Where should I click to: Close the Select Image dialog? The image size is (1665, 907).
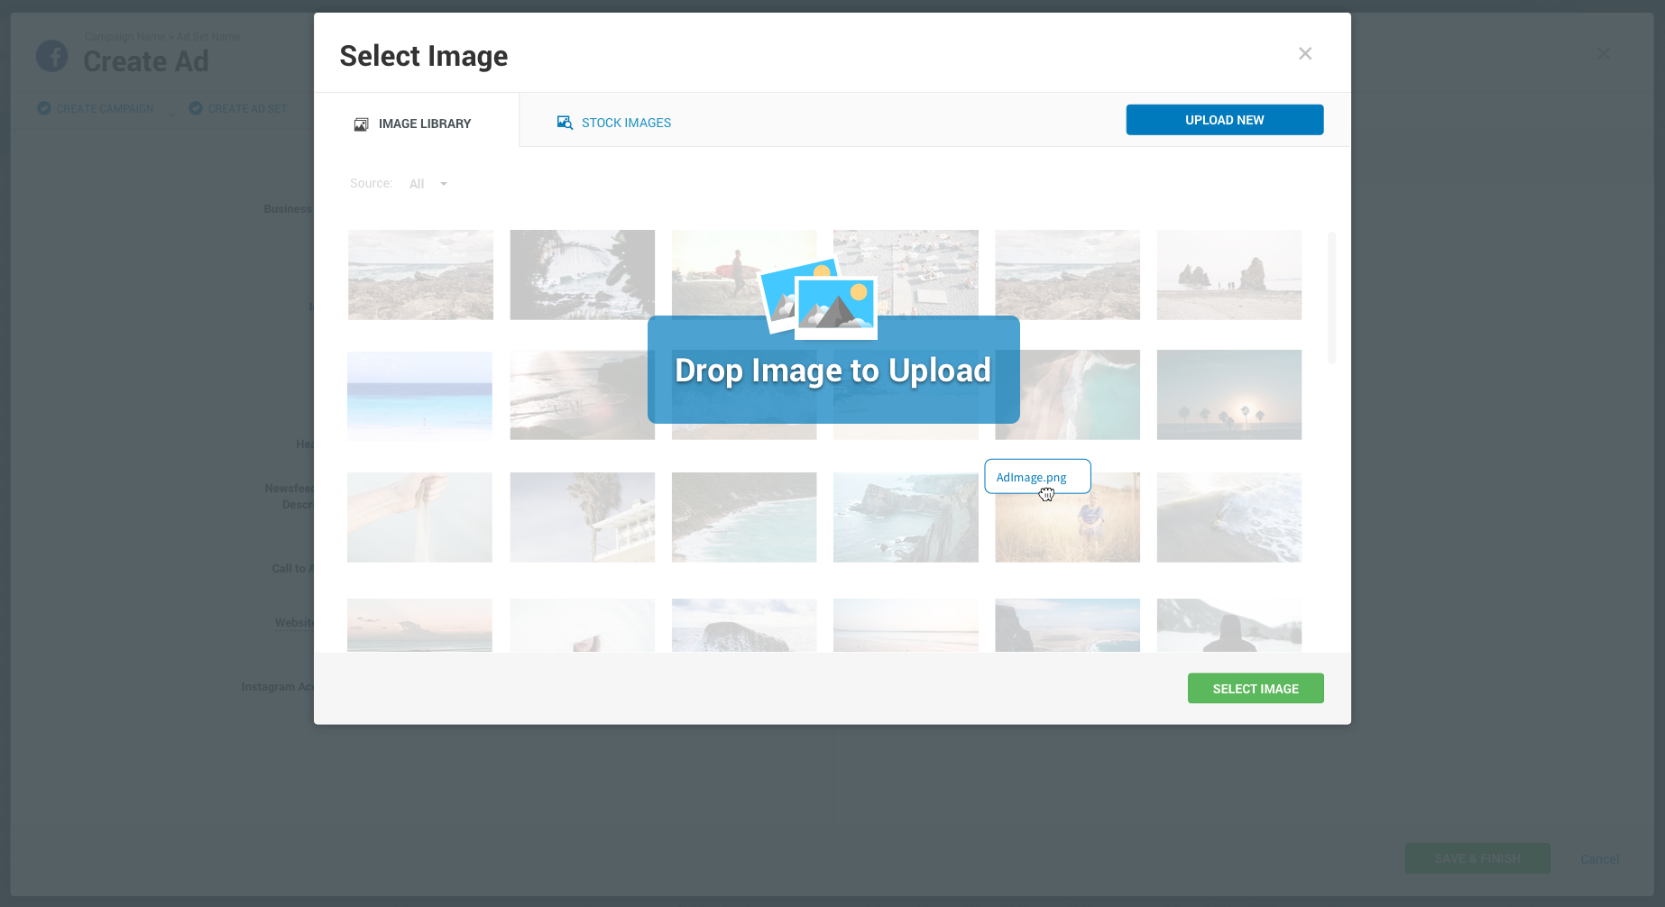click(1305, 53)
